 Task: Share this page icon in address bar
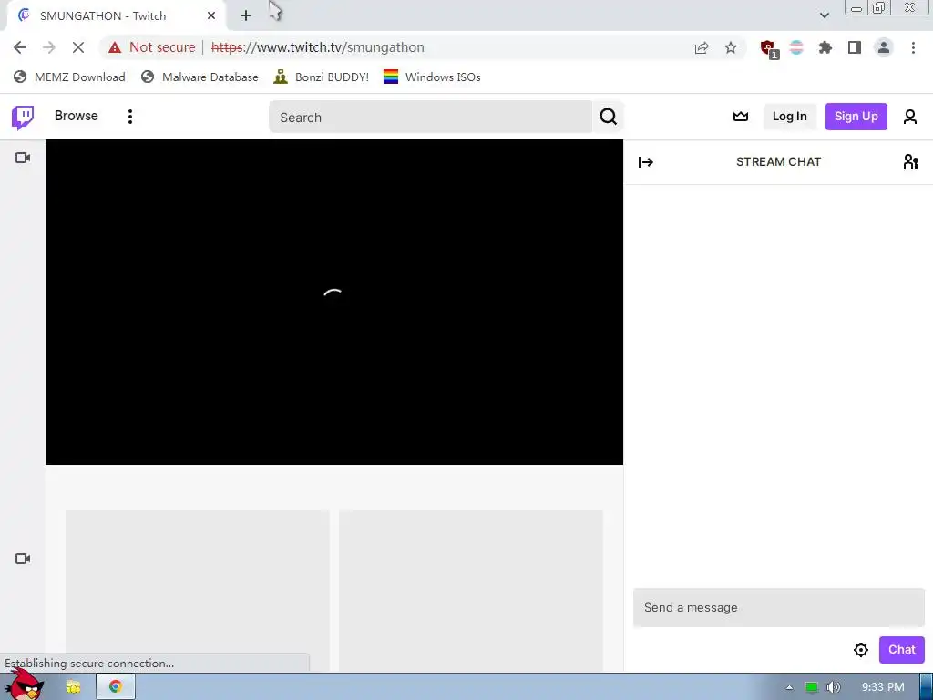click(x=702, y=47)
